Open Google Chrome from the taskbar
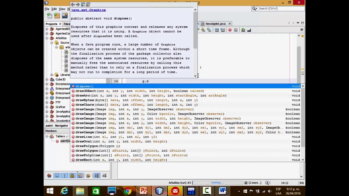 coord(127,191)
